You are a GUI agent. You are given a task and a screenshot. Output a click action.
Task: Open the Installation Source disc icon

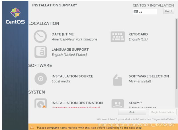41,79
